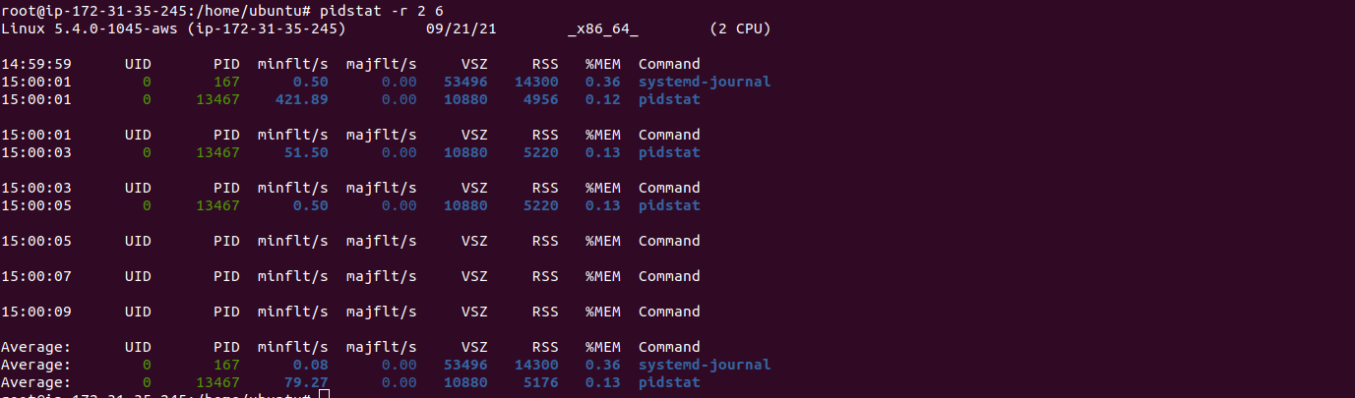Click the RSS value 14300 in first block
The height and width of the screenshot is (398, 1355).
pos(536,82)
